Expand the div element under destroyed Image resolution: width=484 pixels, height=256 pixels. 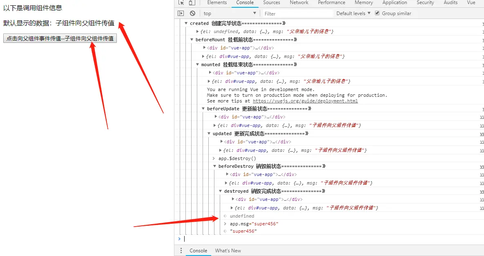(x=233, y=199)
